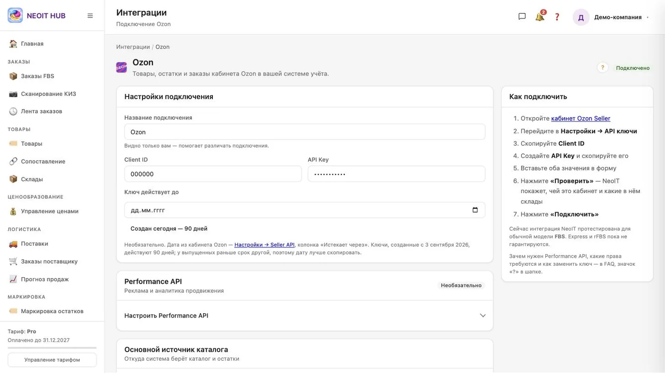Screen dimensions: 665x373
Task: Expand Настроить Performance API chevron
Action: pyautogui.click(x=483, y=316)
